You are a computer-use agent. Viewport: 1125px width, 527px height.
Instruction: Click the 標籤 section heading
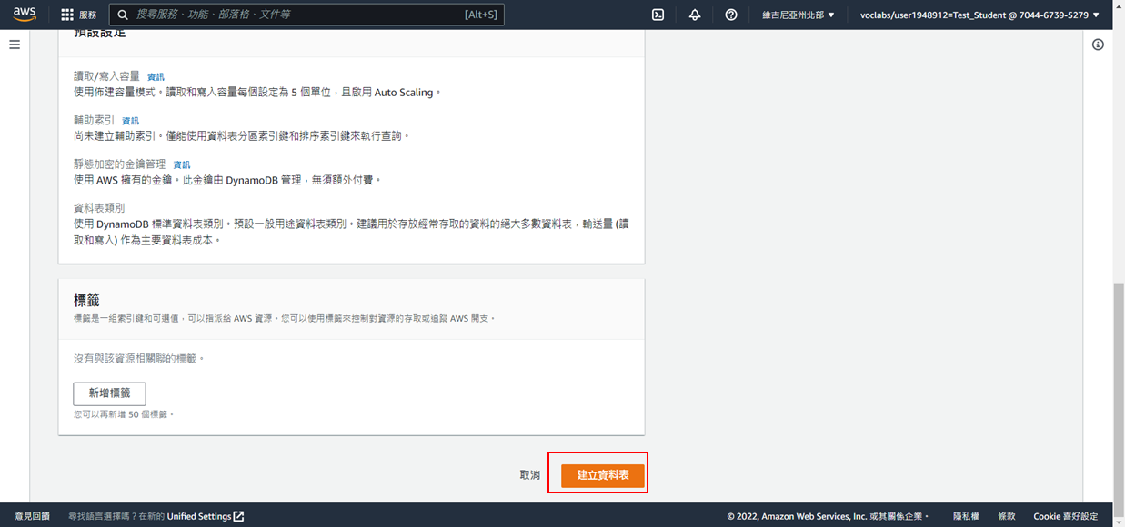pyautogui.click(x=86, y=300)
